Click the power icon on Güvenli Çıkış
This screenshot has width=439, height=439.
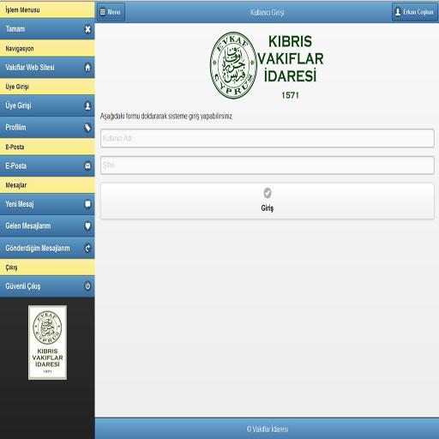pyautogui.click(x=87, y=286)
